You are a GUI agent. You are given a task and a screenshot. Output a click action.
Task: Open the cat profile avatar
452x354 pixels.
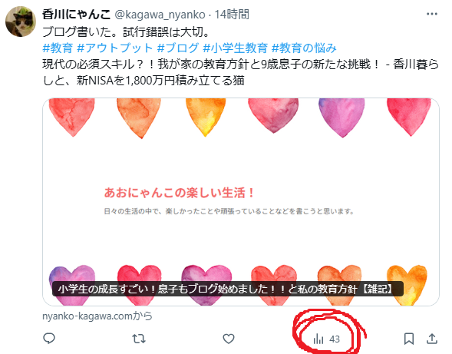coord(21,22)
